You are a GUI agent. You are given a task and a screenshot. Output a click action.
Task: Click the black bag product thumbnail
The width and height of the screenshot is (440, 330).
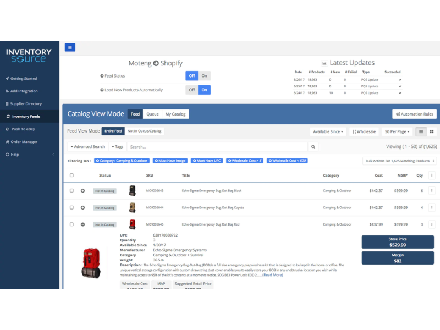(132, 190)
